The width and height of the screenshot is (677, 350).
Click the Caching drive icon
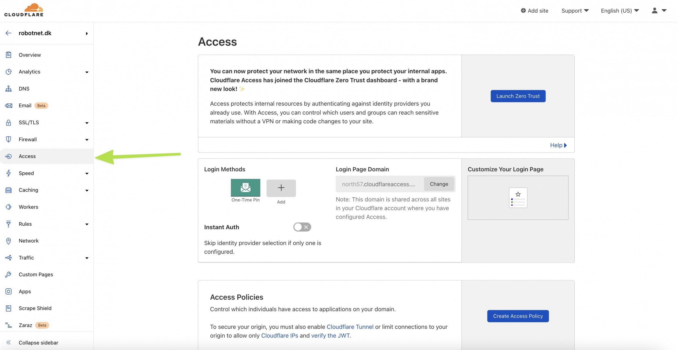point(8,190)
